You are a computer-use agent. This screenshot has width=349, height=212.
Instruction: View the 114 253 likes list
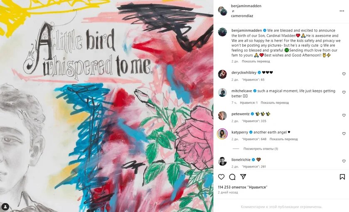[243, 187]
